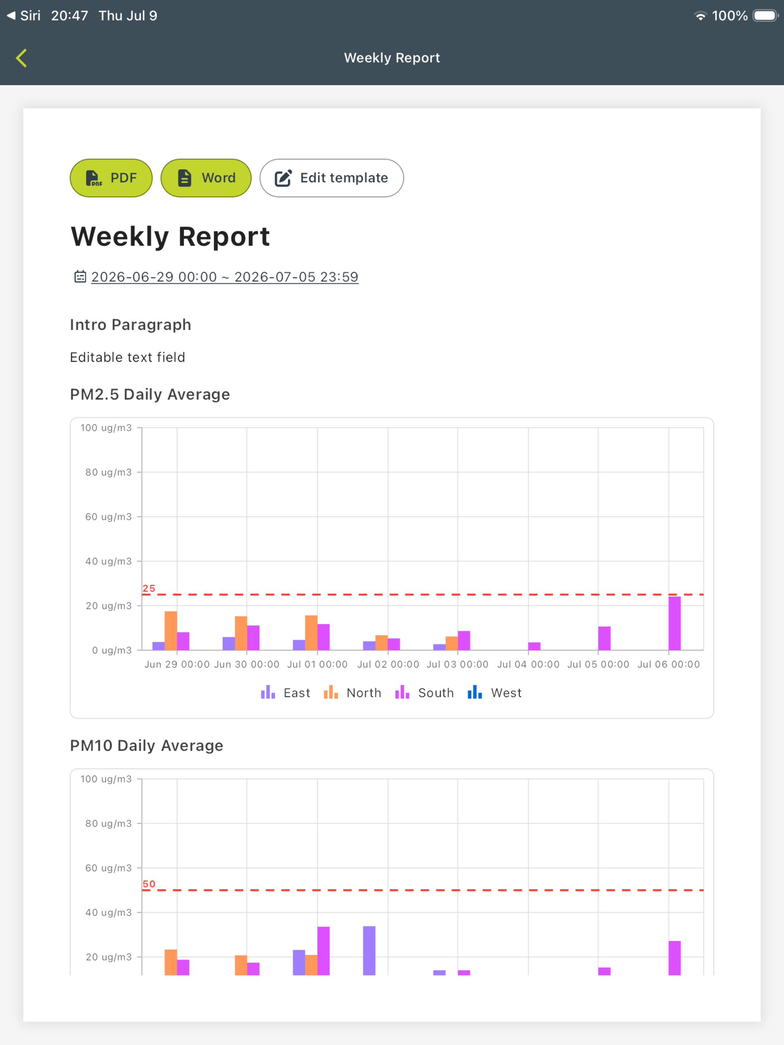Click the Editable text field paragraph
Image resolution: width=784 pixels, height=1045 pixels.
tap(128, 357)
